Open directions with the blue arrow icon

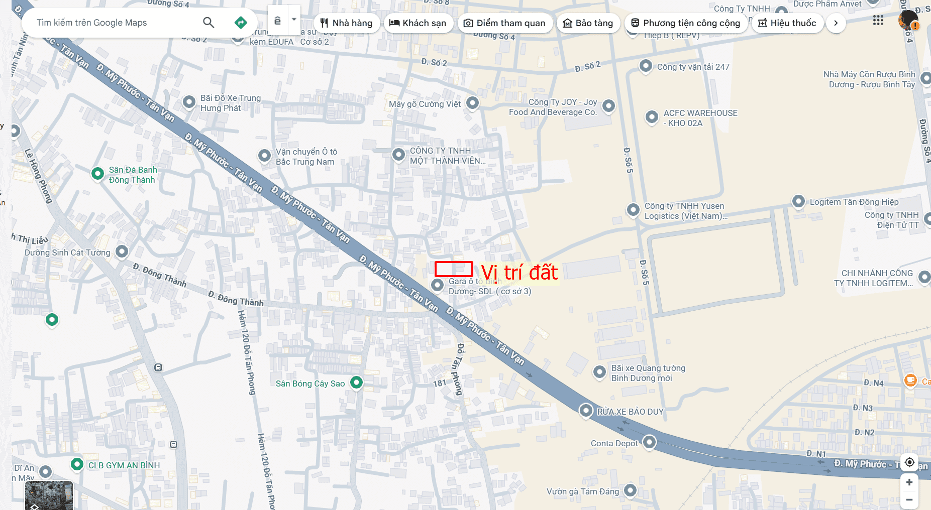click(x=241, y=23)
